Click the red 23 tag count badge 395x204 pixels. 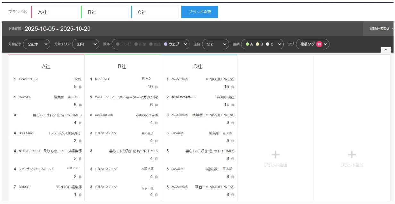[x=319, y=44]
